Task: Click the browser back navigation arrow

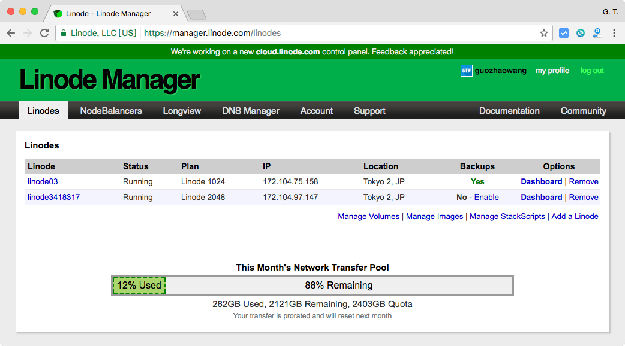Action: (x=11, y=33)
